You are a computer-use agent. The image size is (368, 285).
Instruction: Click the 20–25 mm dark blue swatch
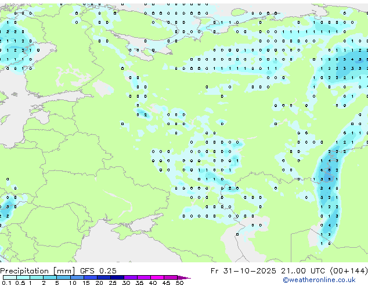pos(104,277)
